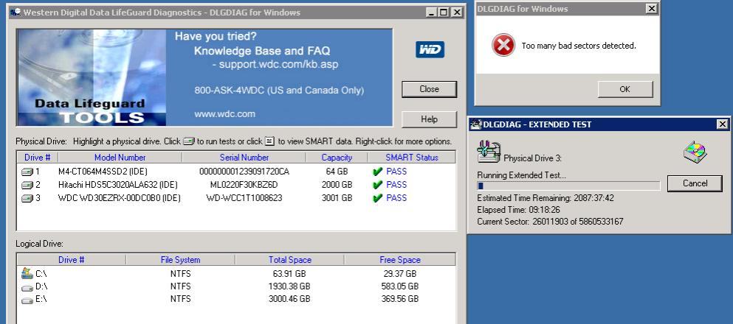This screenshot has width=733, height=324.
Task: Click the logical File System column header
Action: point(180,260)
